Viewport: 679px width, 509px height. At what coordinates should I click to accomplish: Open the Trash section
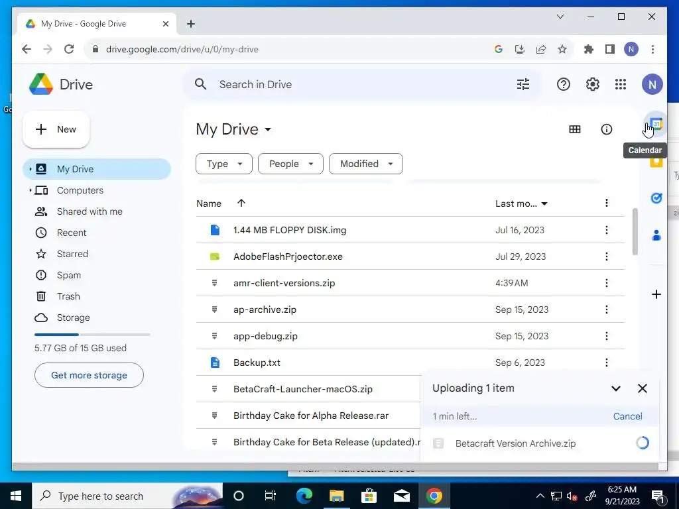pos(68,296)
